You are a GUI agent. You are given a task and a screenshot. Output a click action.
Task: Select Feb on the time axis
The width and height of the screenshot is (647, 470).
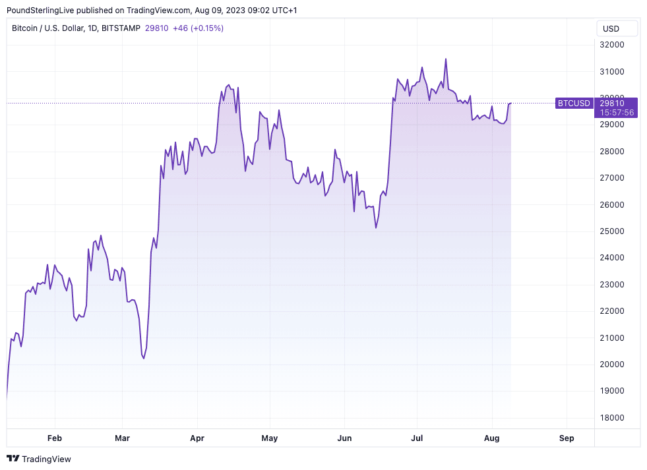coord(55,438)
